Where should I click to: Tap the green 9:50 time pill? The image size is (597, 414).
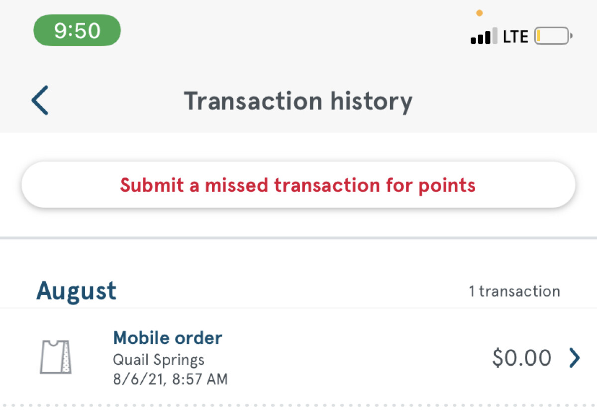[77, 31]
